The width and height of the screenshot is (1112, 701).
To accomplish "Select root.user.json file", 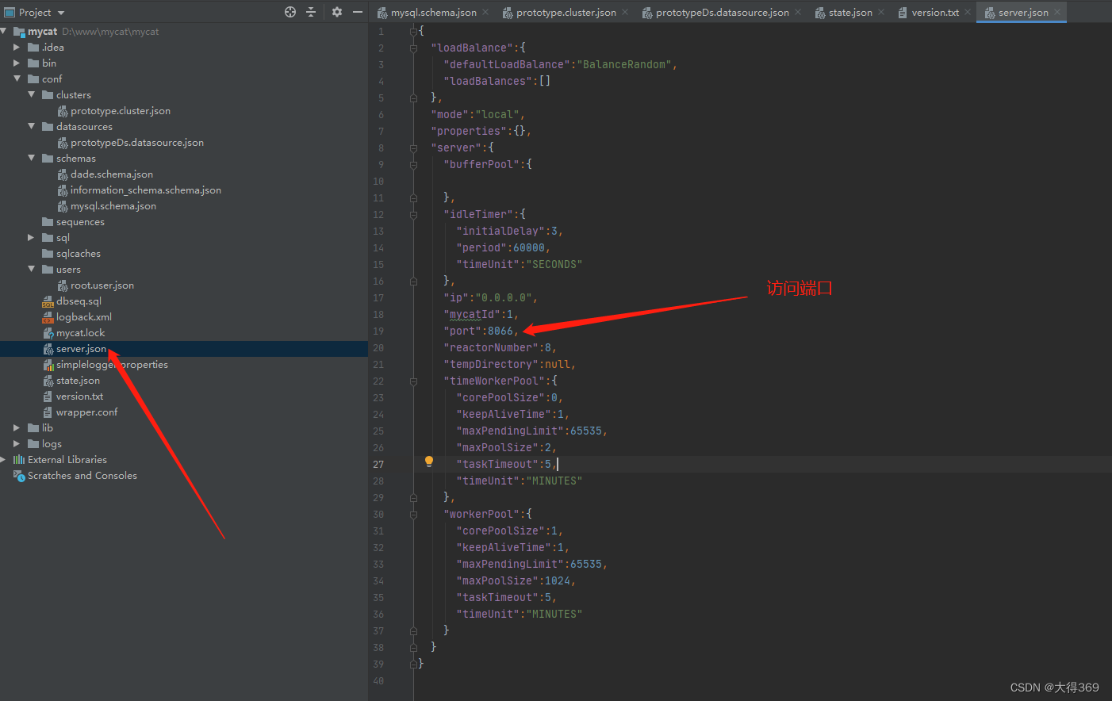I will tap(102, 285).
